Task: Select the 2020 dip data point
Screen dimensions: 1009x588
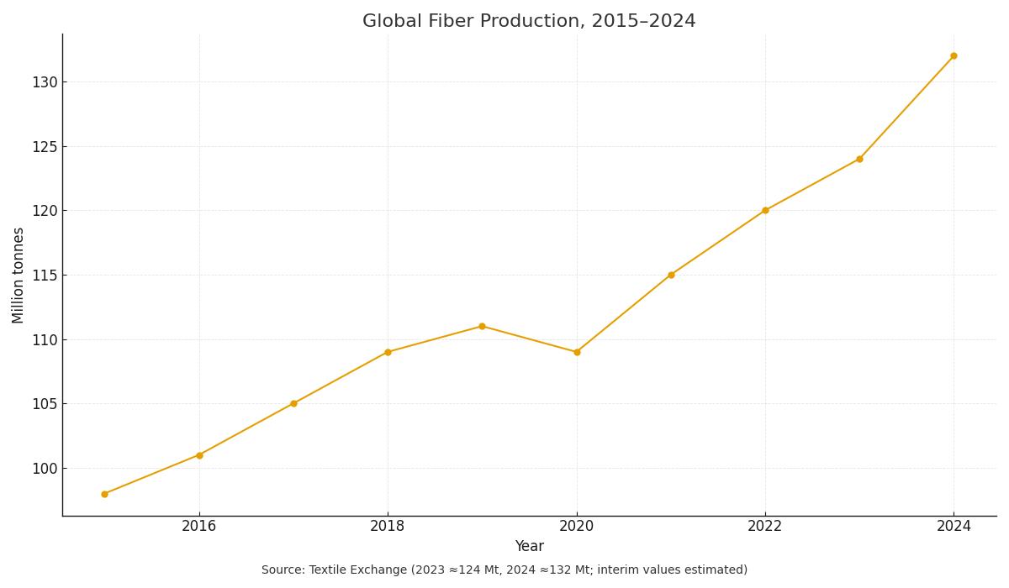Action: (576, 352)
